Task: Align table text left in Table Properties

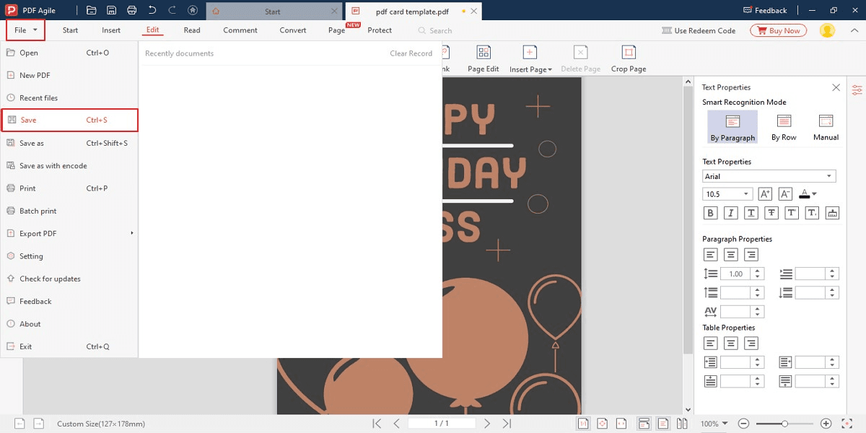Action: 711,344
